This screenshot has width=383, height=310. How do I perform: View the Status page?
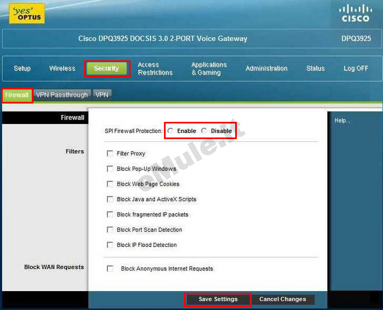point(316,68)
